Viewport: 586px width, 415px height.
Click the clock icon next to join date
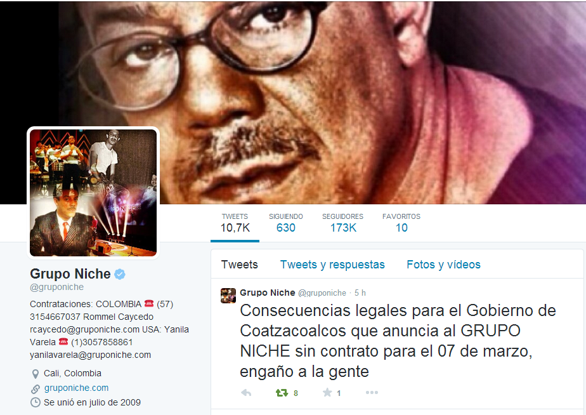pyautogui.click(x=35, y=403)
